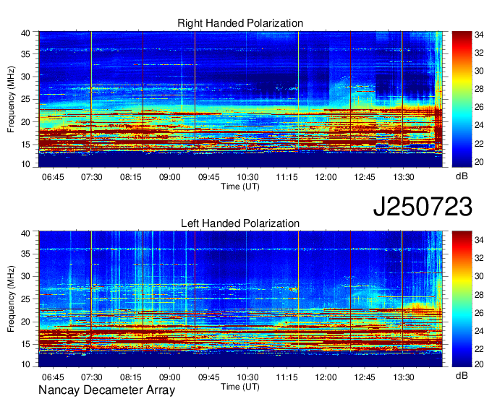Click the 12:45 time tick of Right Handed plot
This screenshot has width=492, height=399.
point(365,177)
